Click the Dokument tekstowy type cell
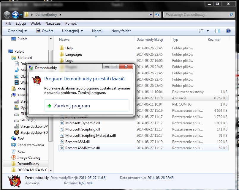Viewport: 239px width, 190px height. point(188,92)
